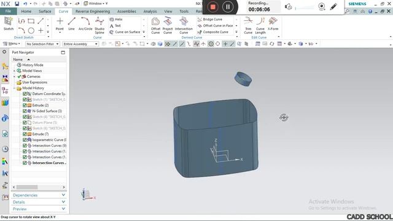Open the Resource Bar options gear

[4, 52]
